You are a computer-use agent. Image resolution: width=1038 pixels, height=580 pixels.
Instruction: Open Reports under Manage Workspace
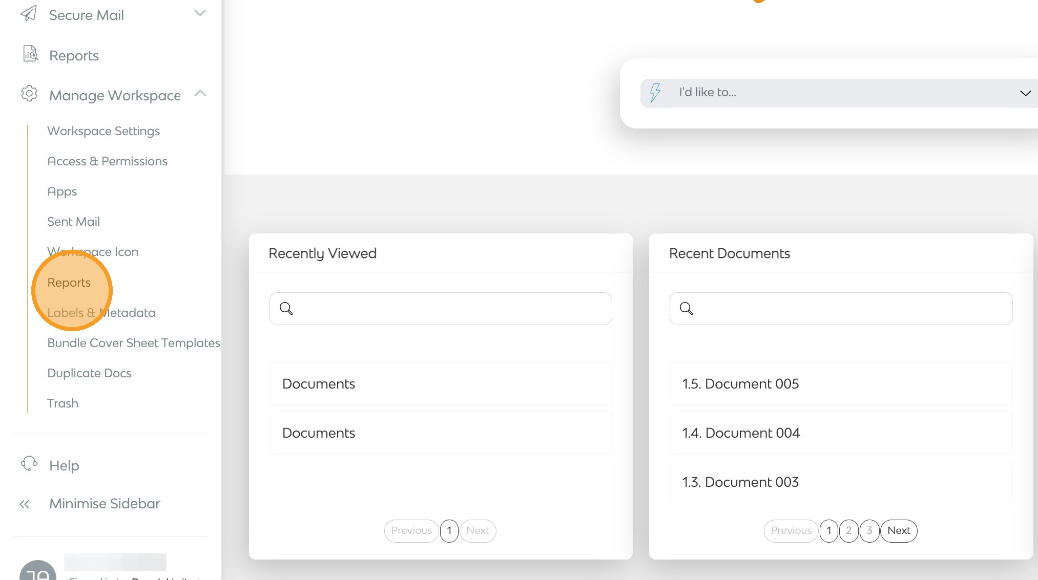coord(69,283)
